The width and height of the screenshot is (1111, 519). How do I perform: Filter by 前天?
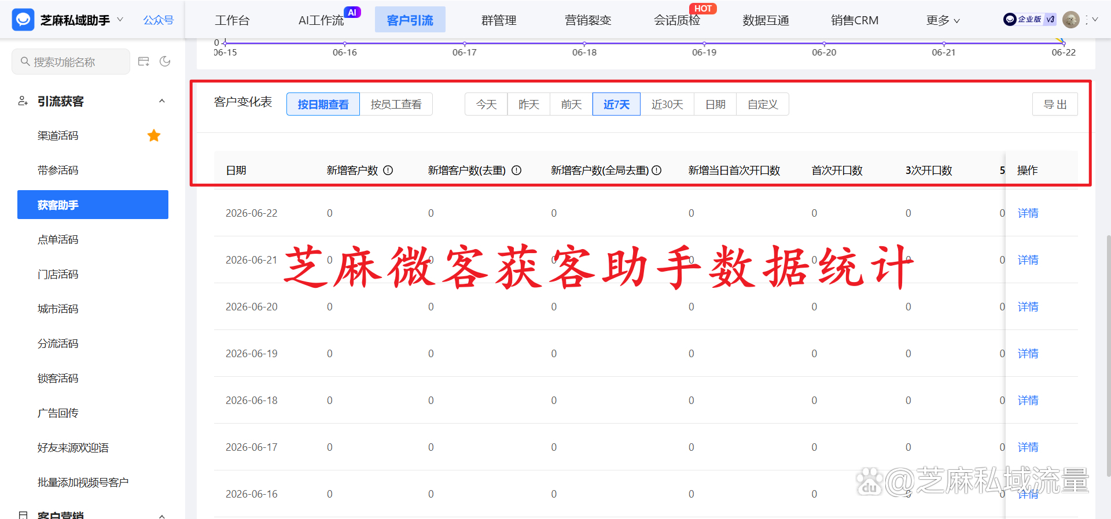point(571,104)
